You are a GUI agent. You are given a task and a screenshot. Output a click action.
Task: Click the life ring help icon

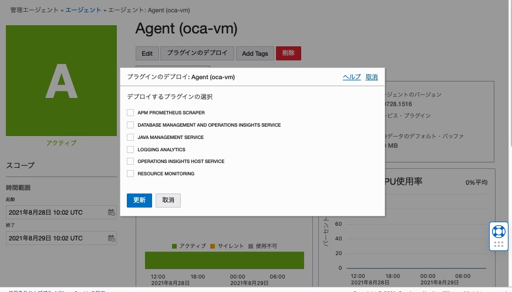(x=498, y=231)
